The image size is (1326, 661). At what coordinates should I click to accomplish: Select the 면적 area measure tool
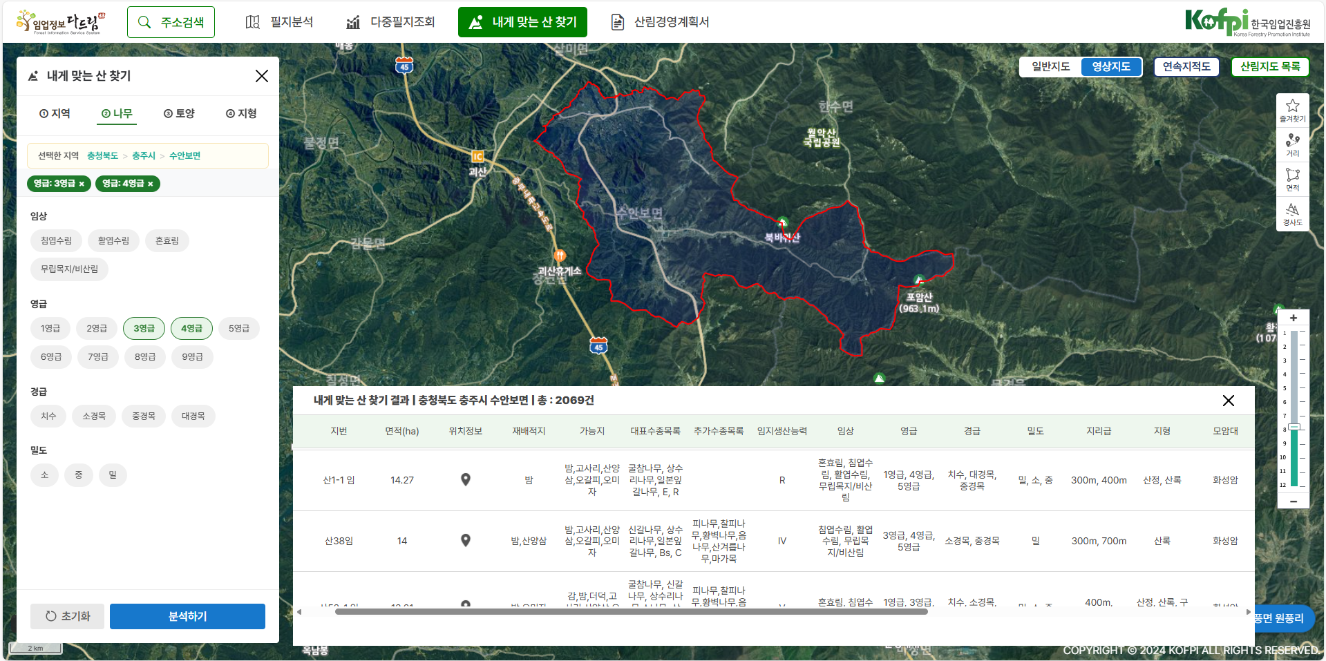(x=1293, y=179)
